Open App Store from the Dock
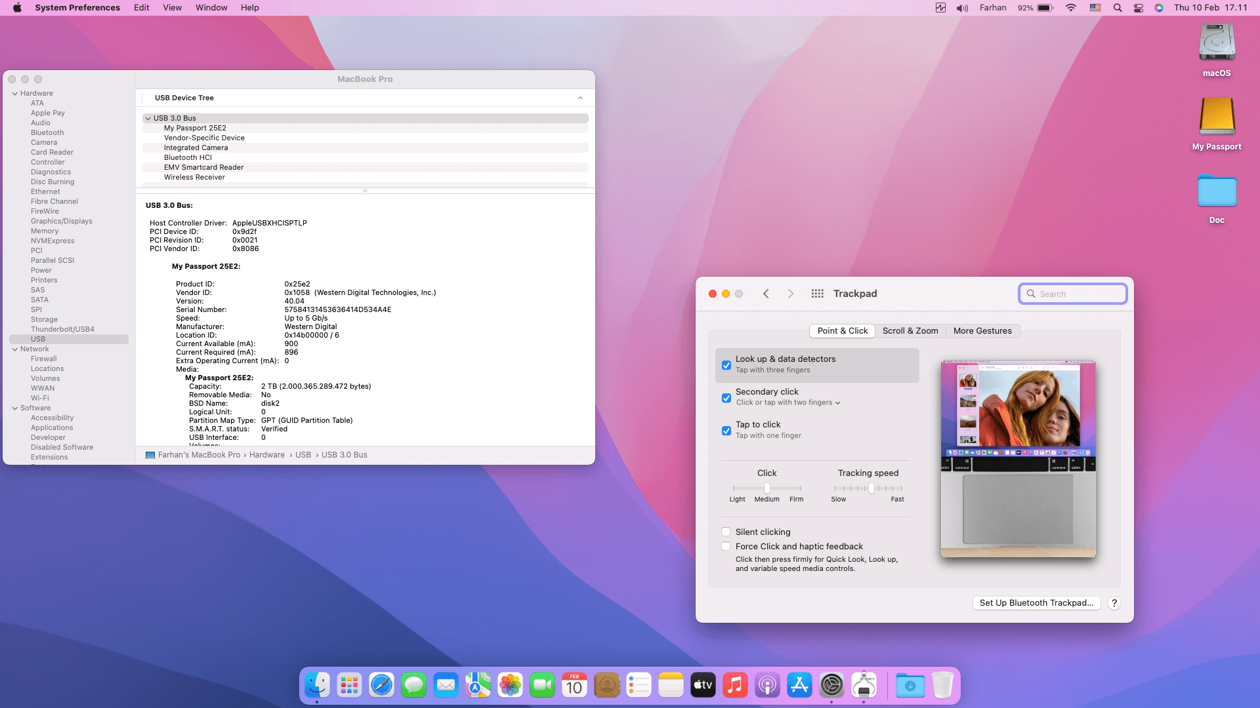The image size is (1260, 708). [x=799, y=685]
